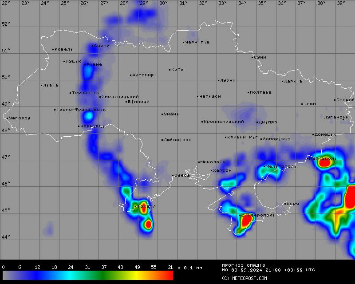Image resolution: width=355 pixels, height=284 pixels.
Task: Select the Харків city label
Action: (293, 81)
